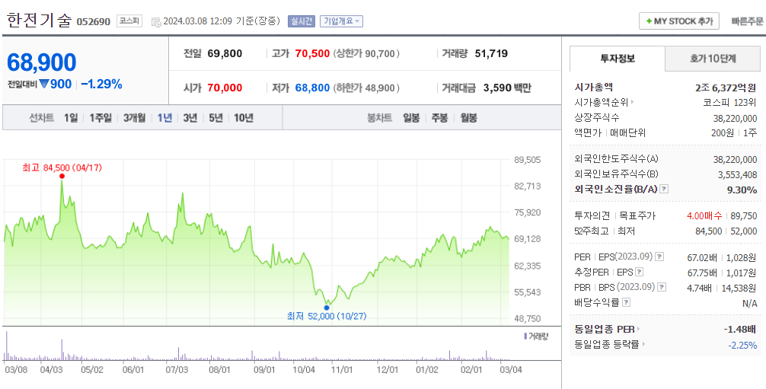Click the 4.00매수 investment opinion
Screen dimensions: 766x389
pos(704,215)
